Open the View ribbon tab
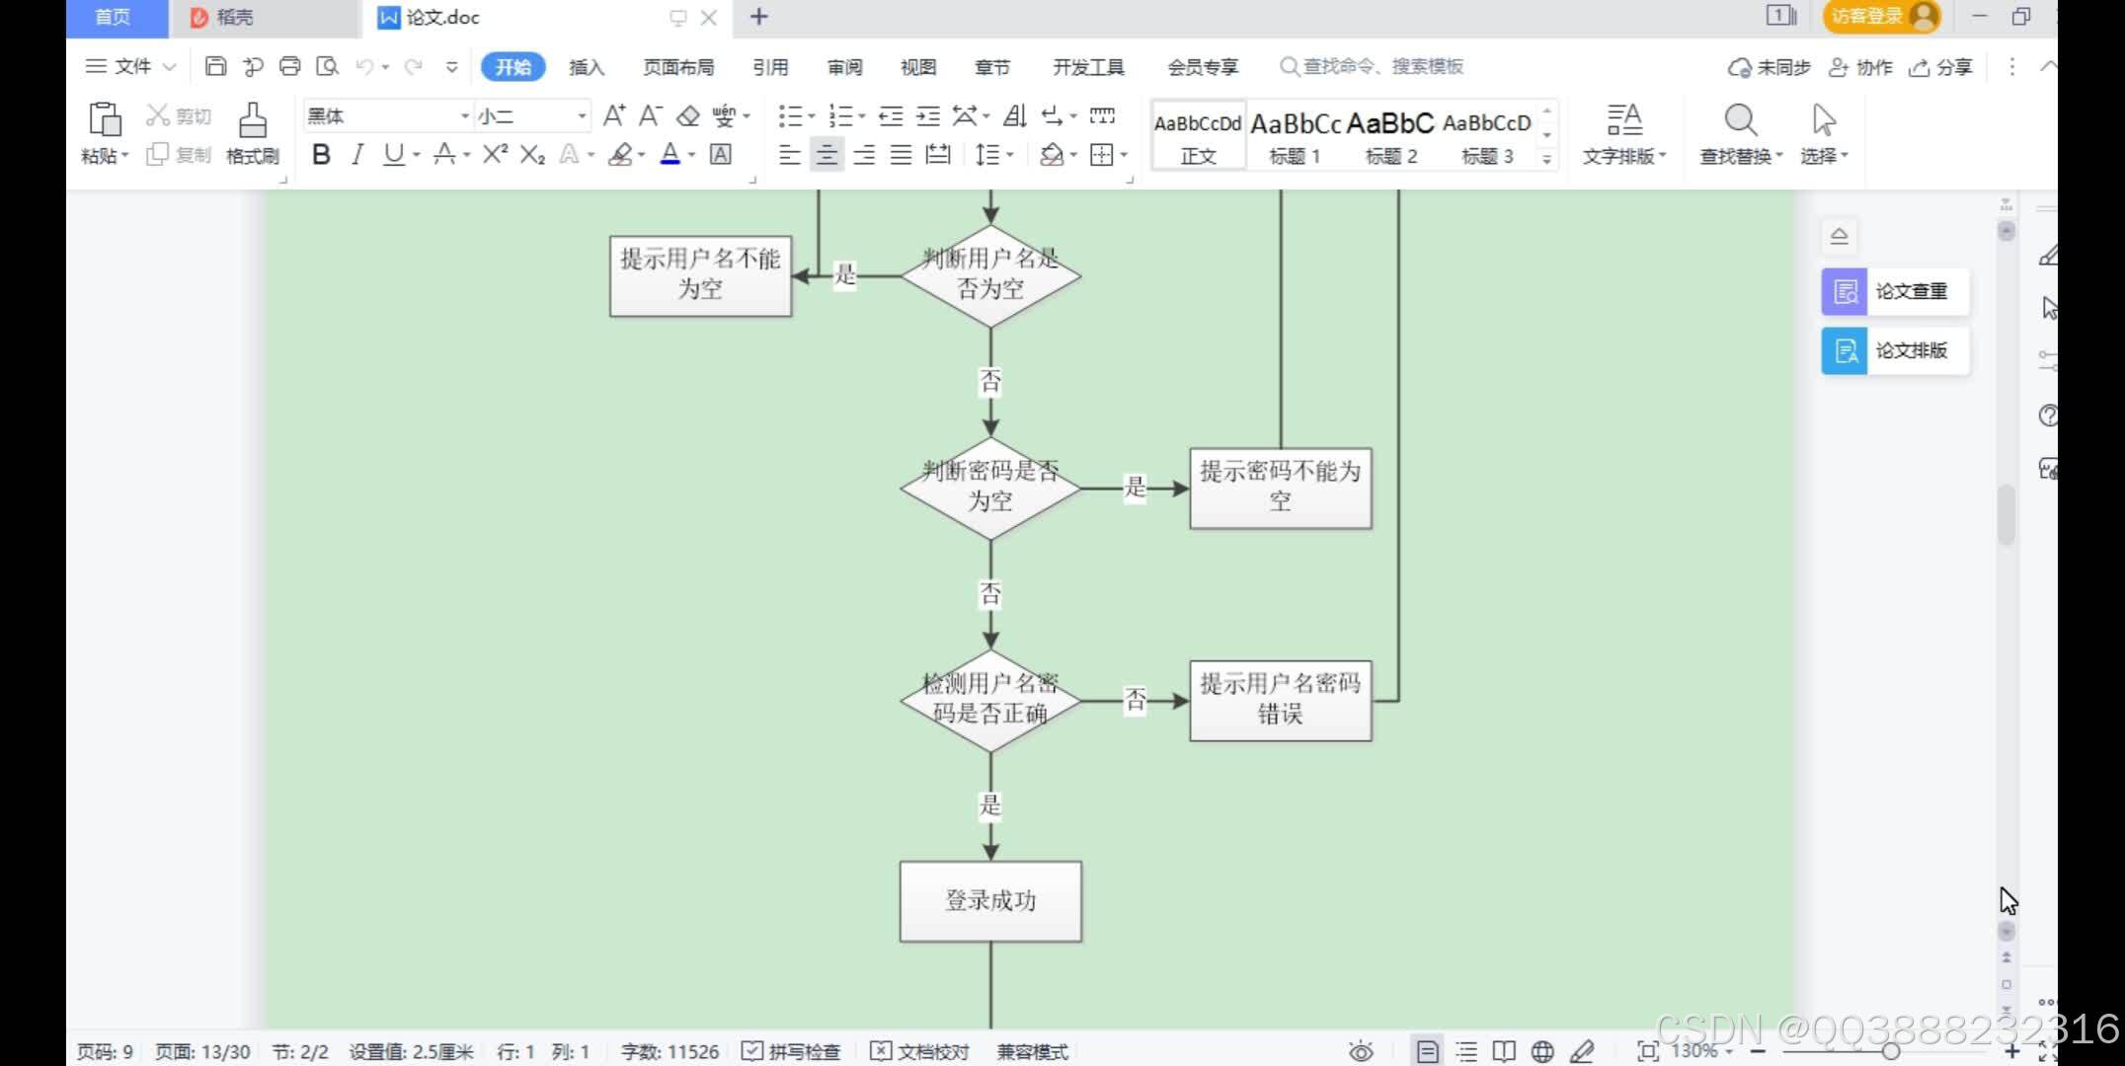 [918, 67]
